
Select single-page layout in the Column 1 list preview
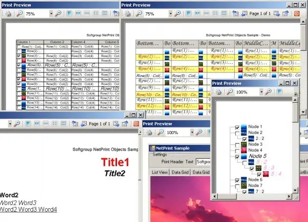click(x=69, y=13)
